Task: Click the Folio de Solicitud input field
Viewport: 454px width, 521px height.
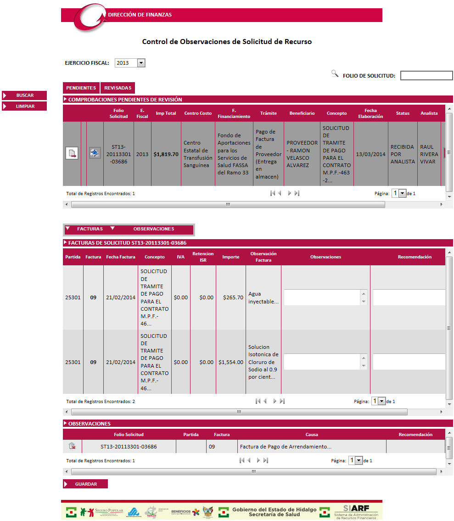Action: (x=426, y=75)
